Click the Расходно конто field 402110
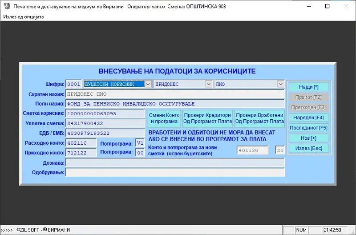This screenshot has width=356, height=235. coord(81,143)
